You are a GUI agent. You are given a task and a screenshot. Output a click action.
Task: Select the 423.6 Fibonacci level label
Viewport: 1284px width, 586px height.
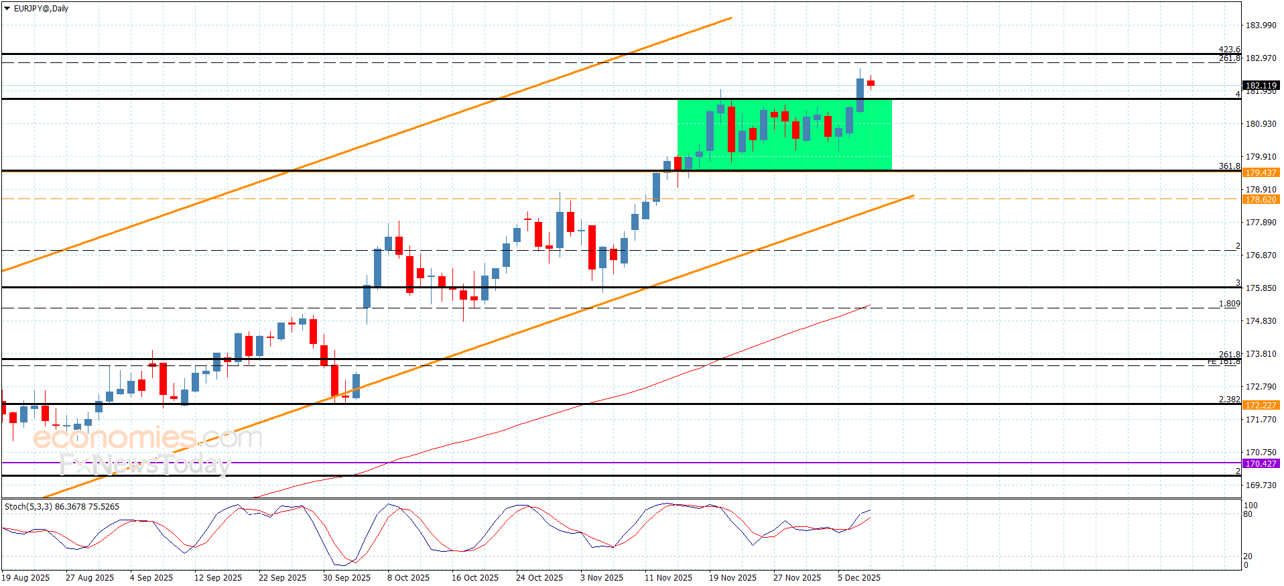1229,50
